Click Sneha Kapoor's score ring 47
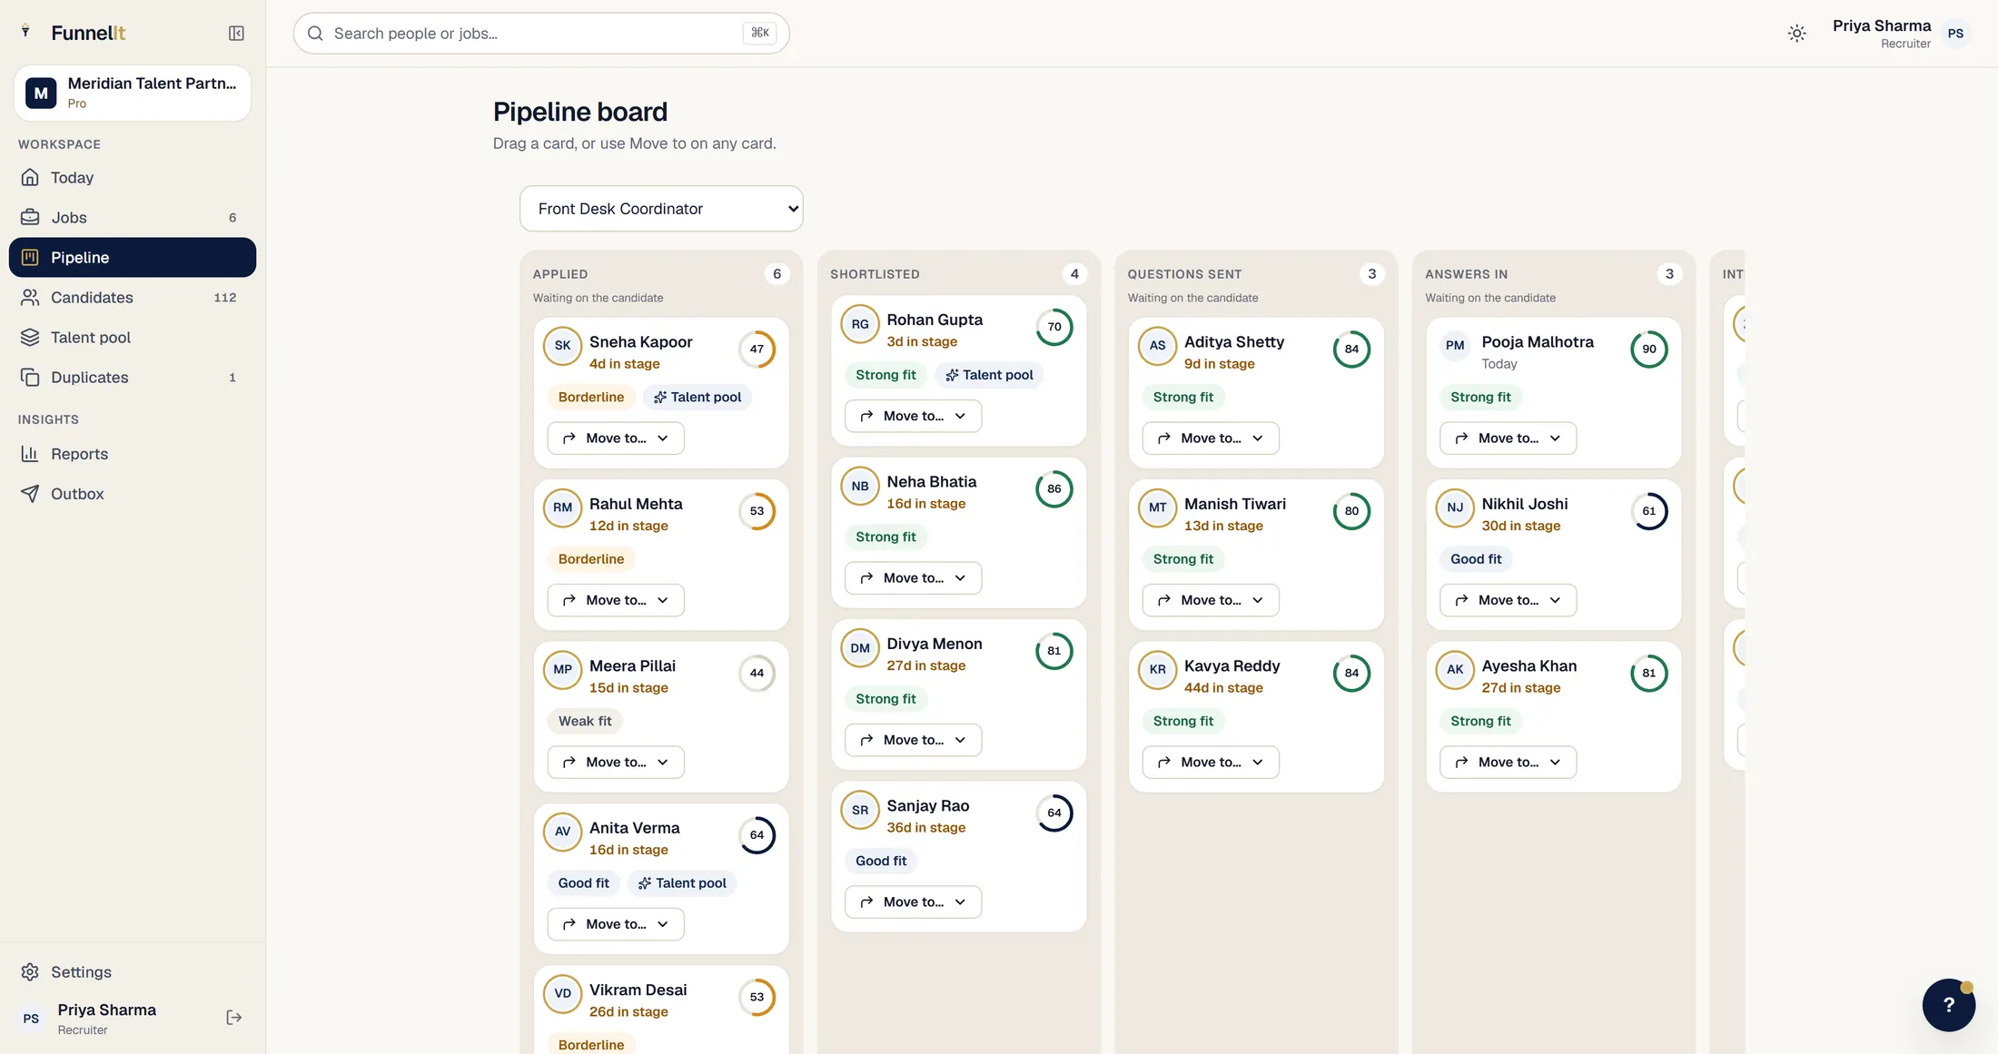This screenshot has height=1054, width=1998. point(757,350)
